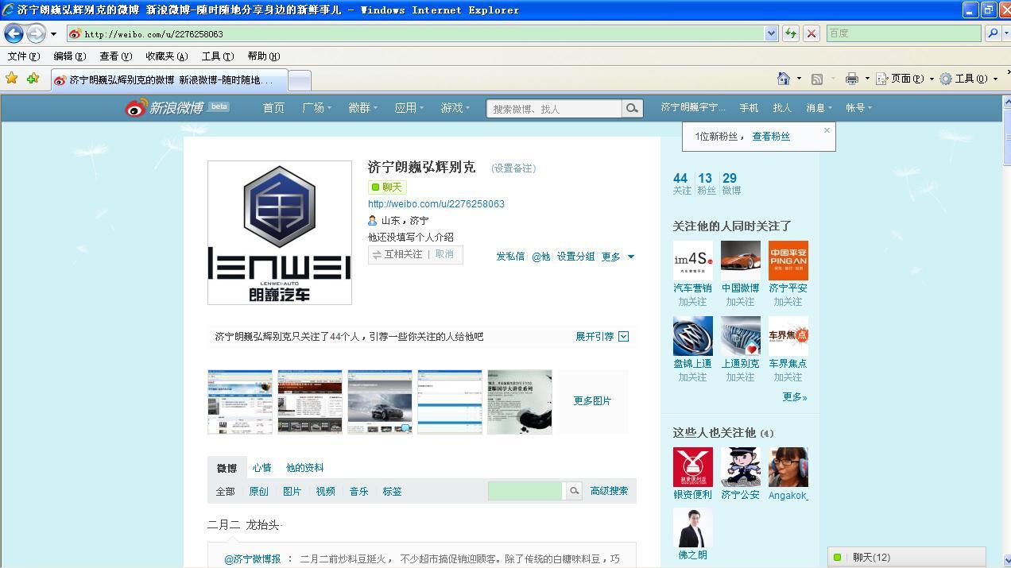
Task: Click the car photo thumbnail
Action: 380,402
